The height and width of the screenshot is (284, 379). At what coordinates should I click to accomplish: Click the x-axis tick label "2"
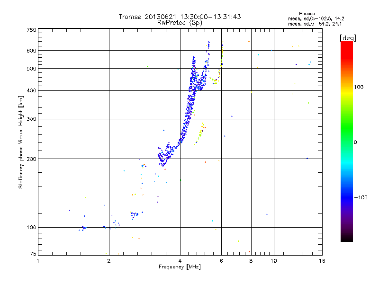(109, 261)
